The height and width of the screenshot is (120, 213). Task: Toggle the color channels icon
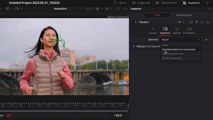click(x=98, y=9)
